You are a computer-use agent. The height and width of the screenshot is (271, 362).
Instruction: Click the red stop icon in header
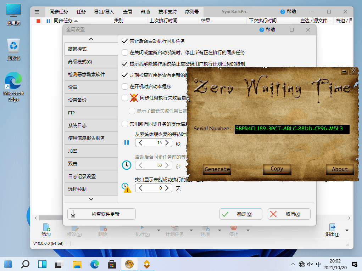[x=39, y=21]
